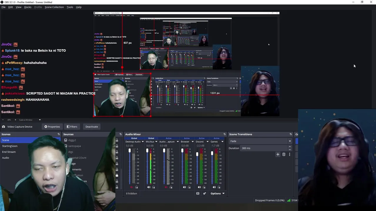Open the Tools menu
The width and height of the screenshot is (376, 211).
[70, 7]
